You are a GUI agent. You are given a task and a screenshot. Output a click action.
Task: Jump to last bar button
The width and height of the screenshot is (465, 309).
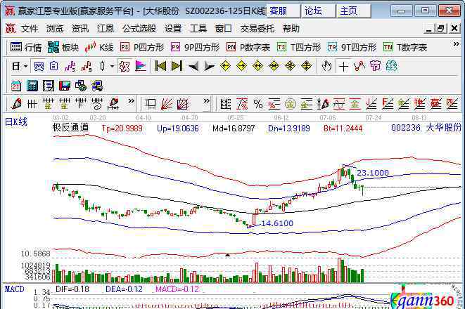point(177,66)
